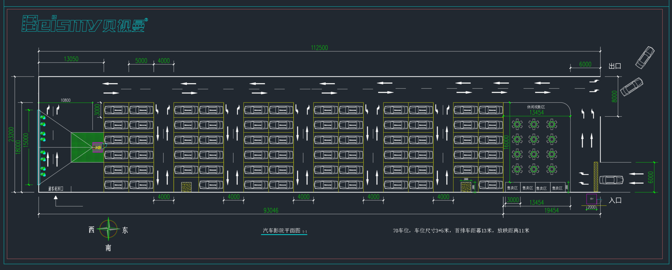Select the yellow speckled square labeled 2000

[x=466, y=187]
